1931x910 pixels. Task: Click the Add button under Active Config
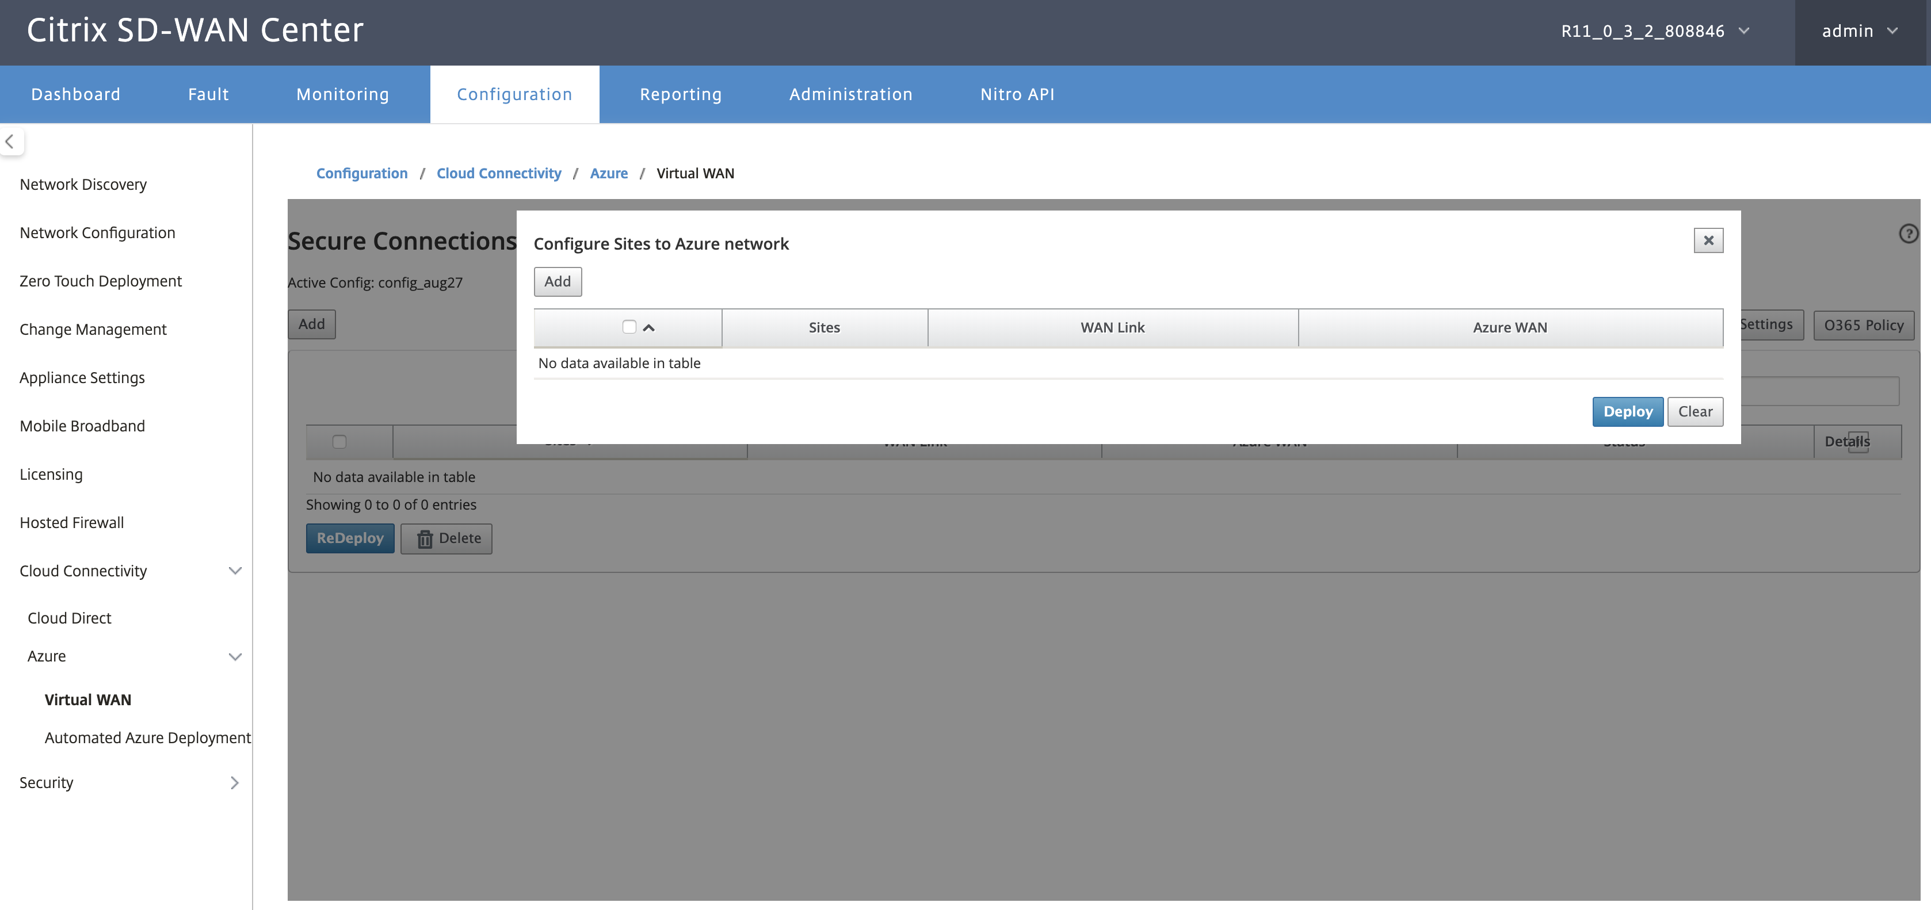pyautogui.click(x=311, y=324)
